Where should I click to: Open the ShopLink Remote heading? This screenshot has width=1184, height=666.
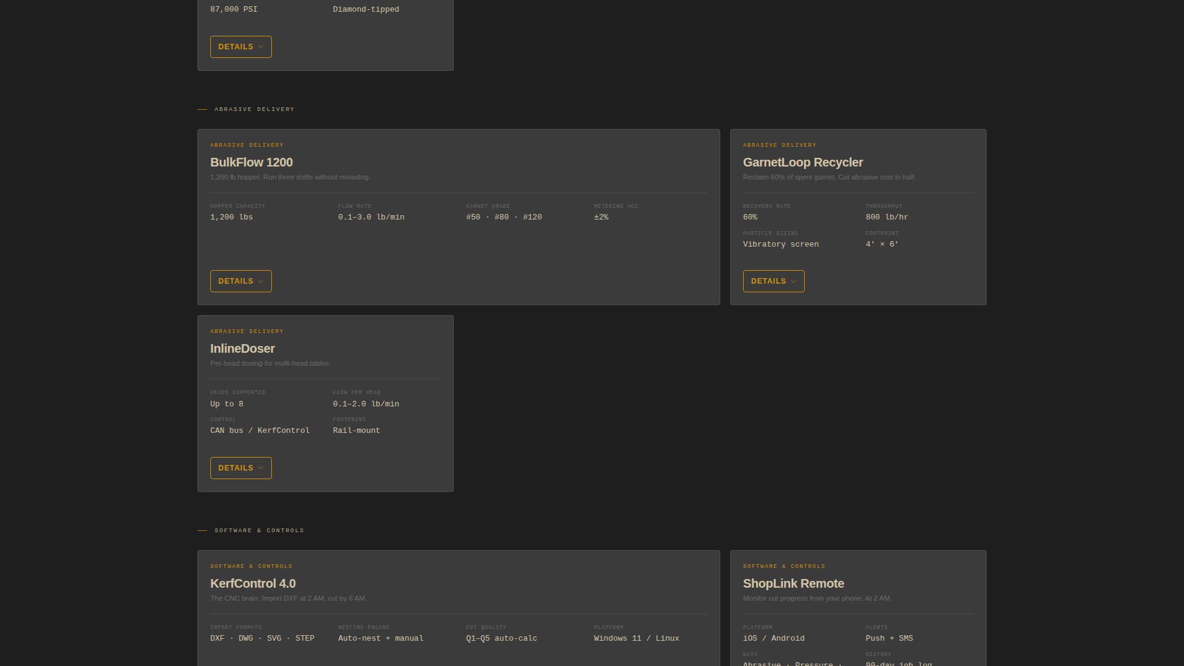(793, 583)
